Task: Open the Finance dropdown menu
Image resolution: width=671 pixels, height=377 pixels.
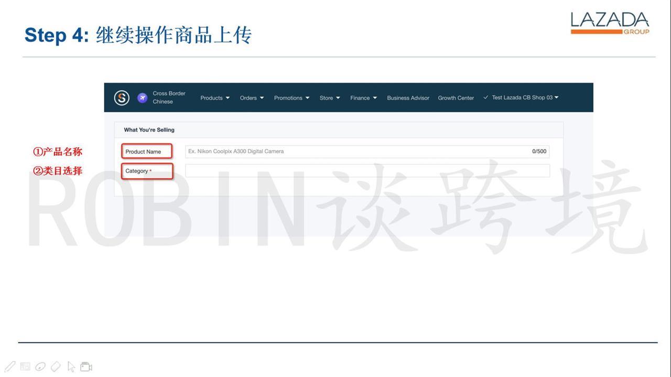Action: coord(363,98)
